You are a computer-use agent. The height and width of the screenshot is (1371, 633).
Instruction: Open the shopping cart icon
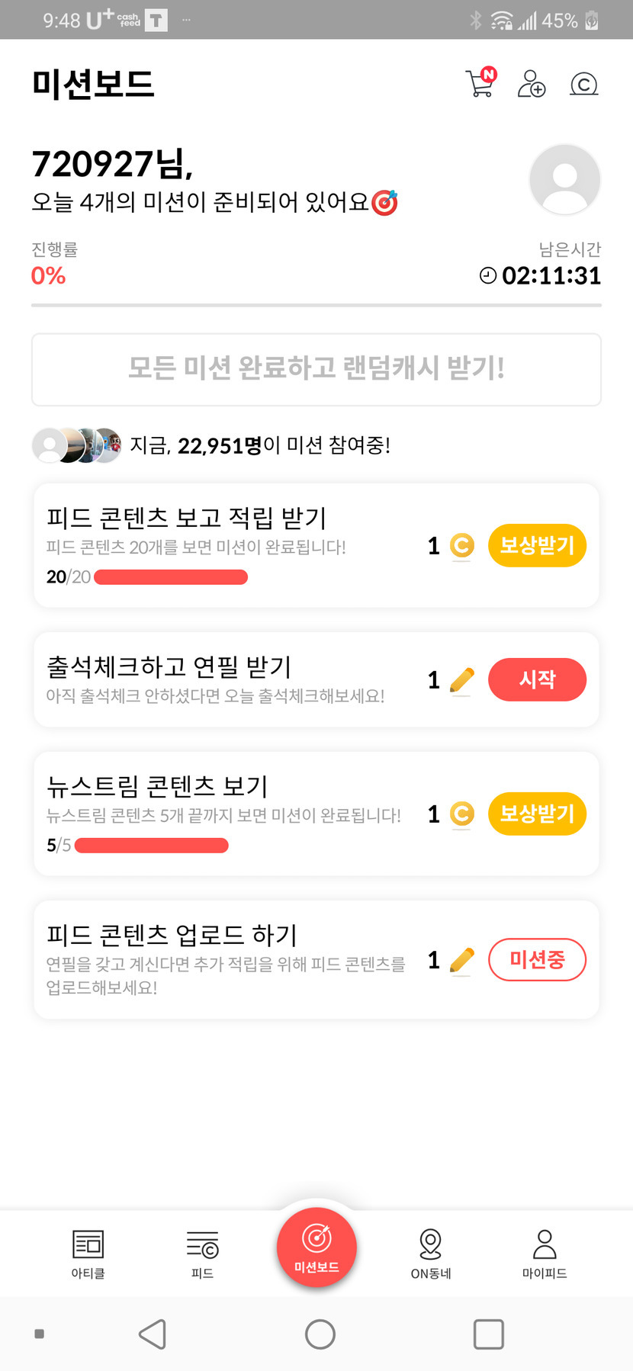pos(480,83)
